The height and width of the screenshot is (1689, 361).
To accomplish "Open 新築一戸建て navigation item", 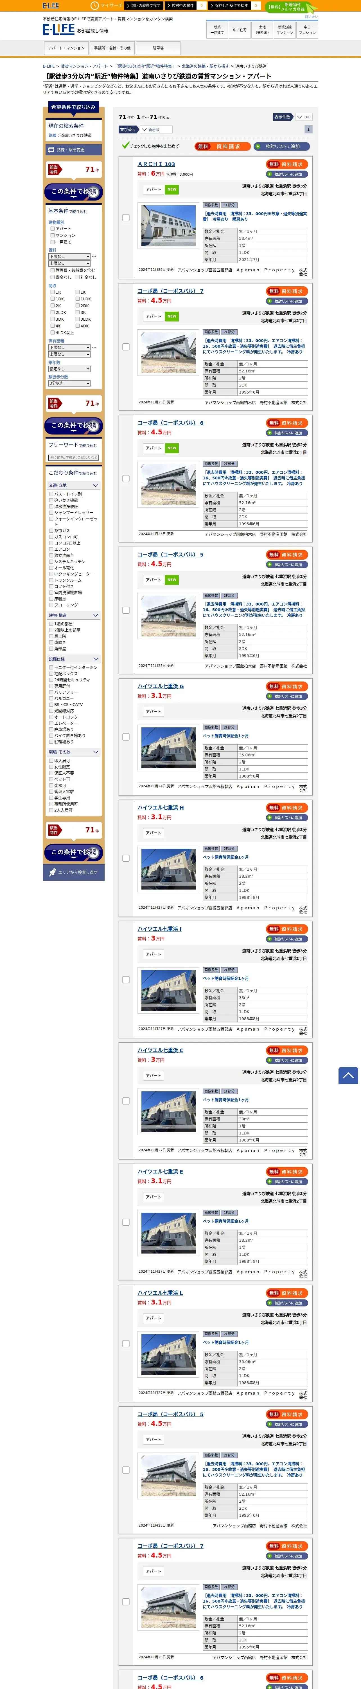I will click(x=218, y=30).
